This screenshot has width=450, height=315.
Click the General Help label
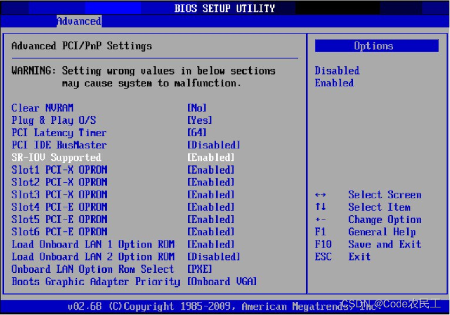pos(382,232)
